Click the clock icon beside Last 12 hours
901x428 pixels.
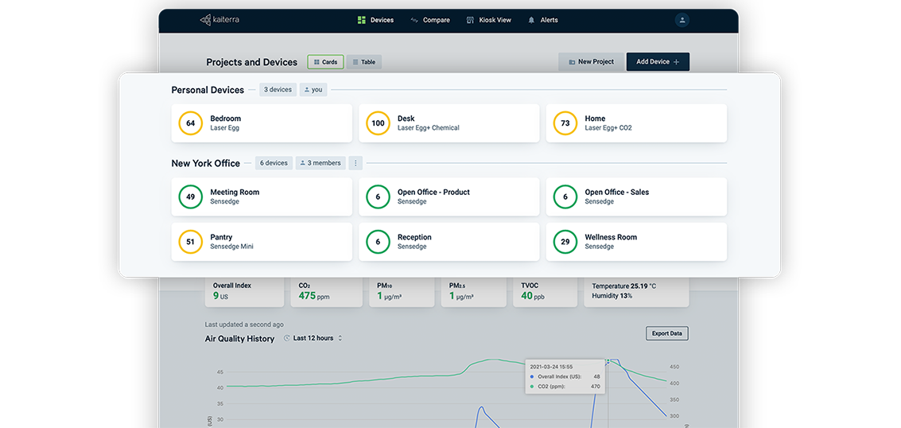287,338
